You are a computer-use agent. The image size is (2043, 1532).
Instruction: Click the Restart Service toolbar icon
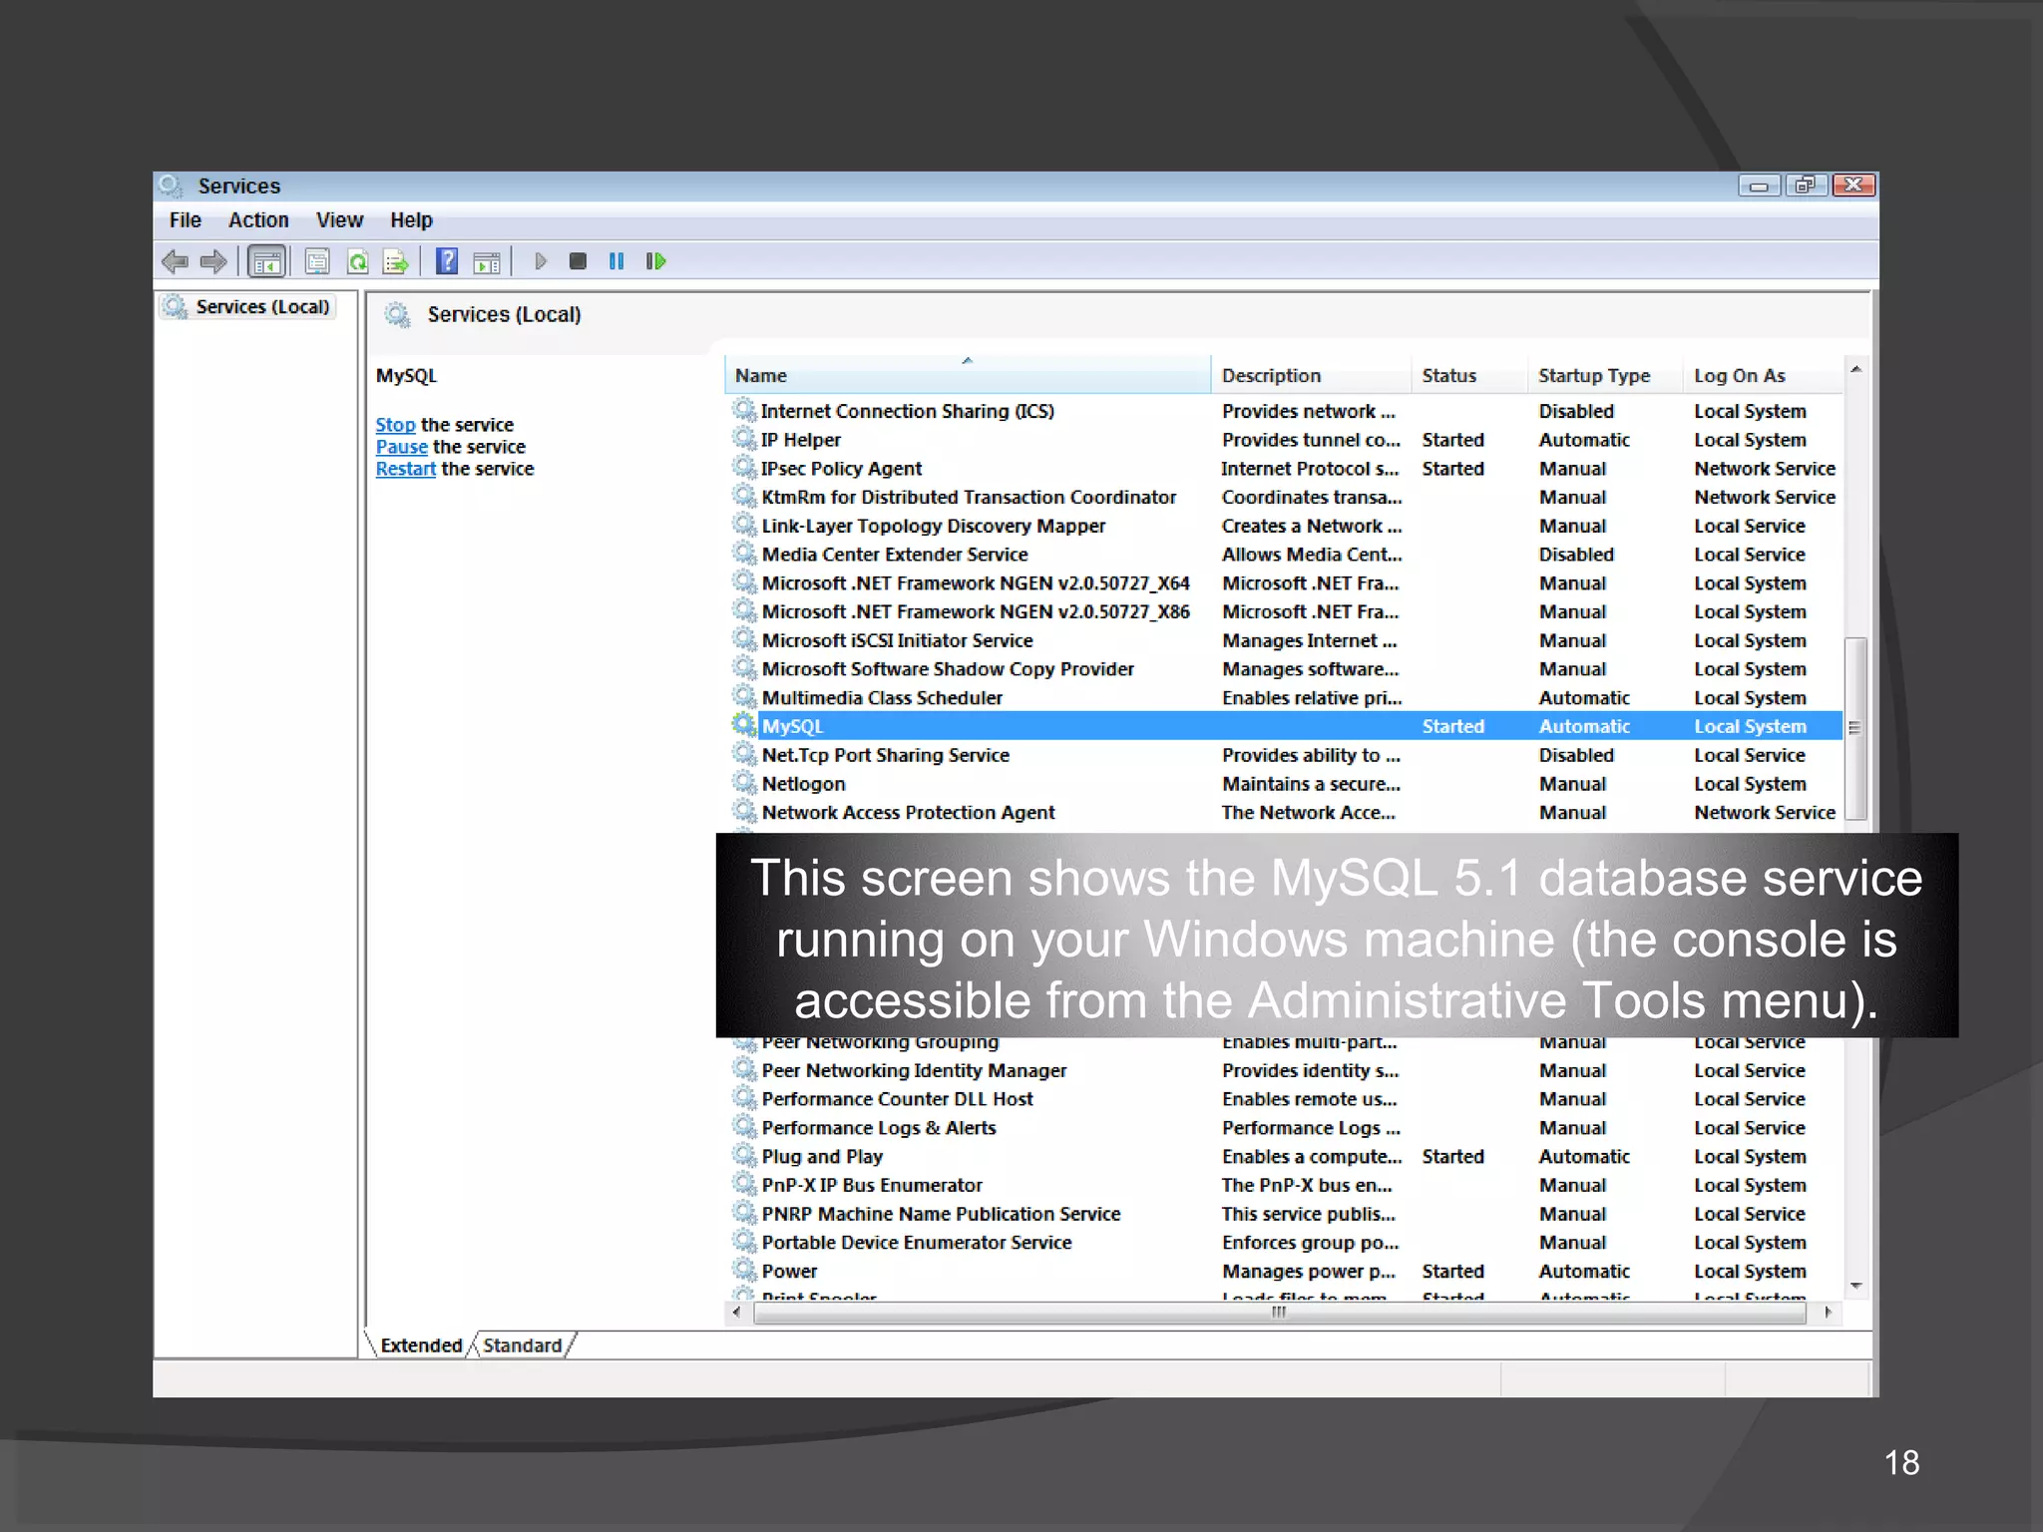coord(655,261)
